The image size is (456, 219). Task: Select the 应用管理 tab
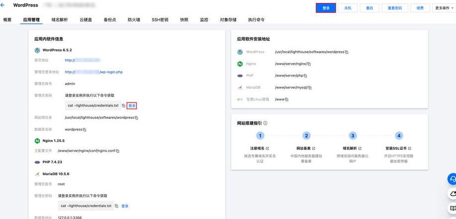tap(31, 20)
